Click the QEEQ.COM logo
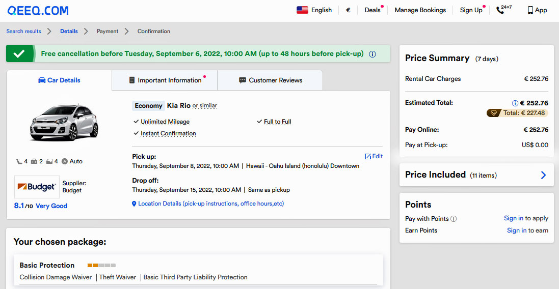559x289 pixels. [x=38, y=11]
